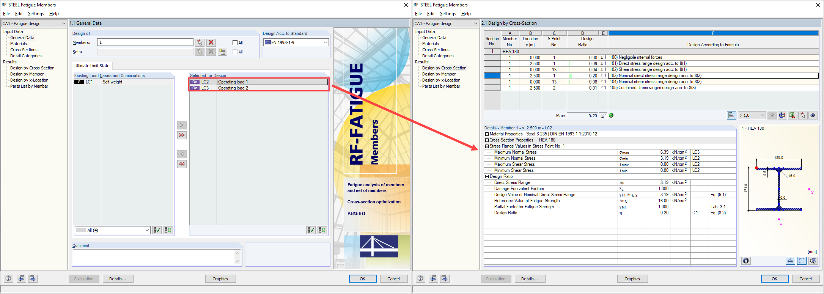The image size is (824, 294).
Task: Select Materials in left window tree
Action: [19, 44]
